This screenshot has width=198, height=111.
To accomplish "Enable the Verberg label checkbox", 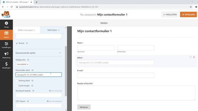I will (17, 80).
